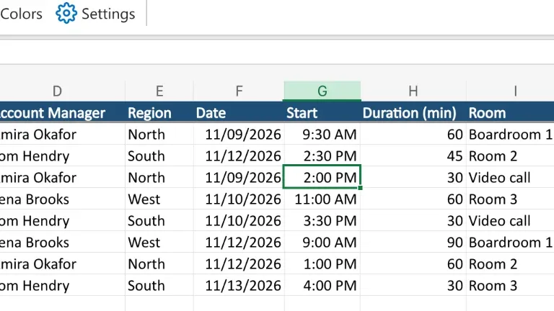Viewport: 554px width, 311px height.
Task: Click Room 2 in the 2:30 PM row
Action: (x=510, y=155)
